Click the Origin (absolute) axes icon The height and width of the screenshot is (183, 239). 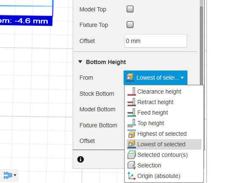click(x=132, y=176)
